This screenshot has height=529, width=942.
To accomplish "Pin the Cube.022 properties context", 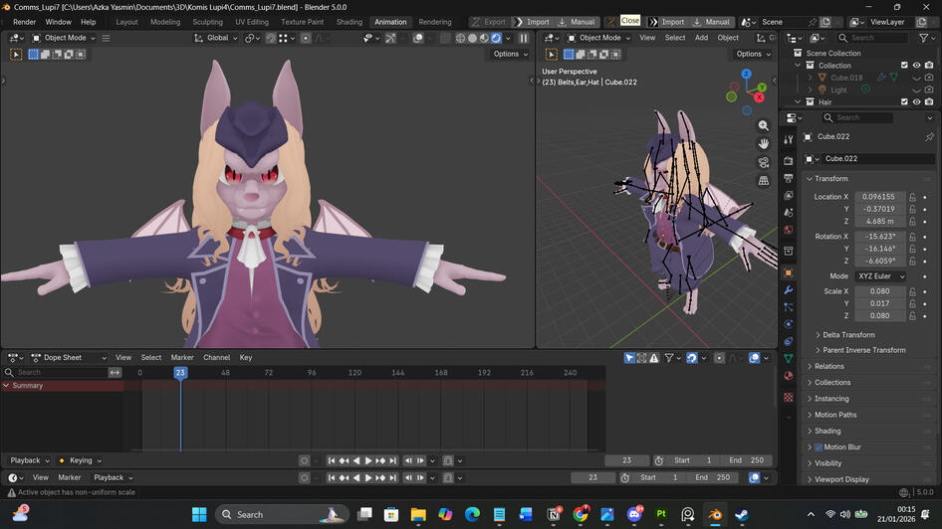I will pos(929,137).
